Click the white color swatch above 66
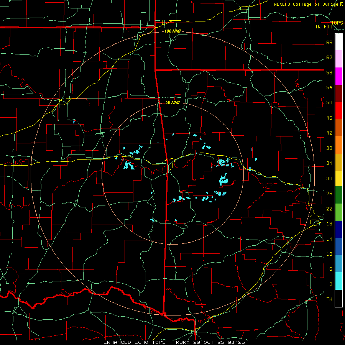 [338, 42]
